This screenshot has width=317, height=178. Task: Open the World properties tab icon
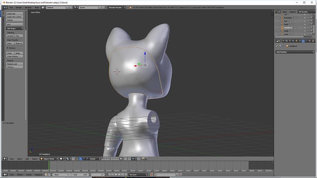click(x=293, y=41)
